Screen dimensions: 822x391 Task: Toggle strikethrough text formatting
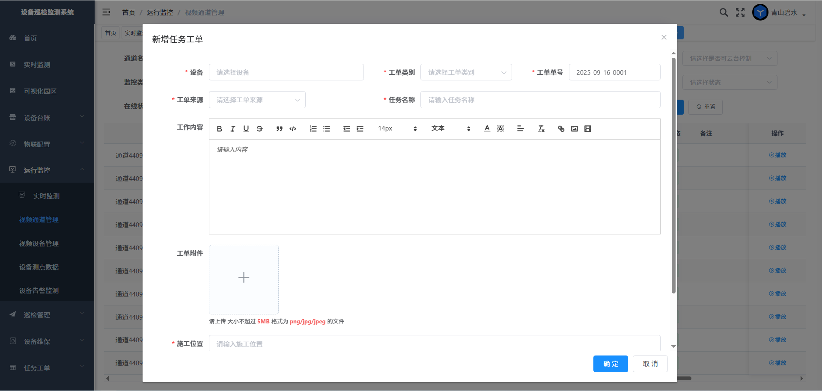click(259, 129)
